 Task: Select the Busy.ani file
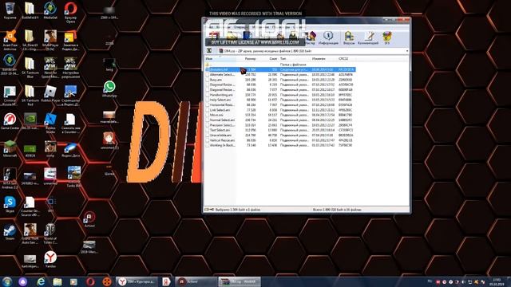tap(280, 80)
